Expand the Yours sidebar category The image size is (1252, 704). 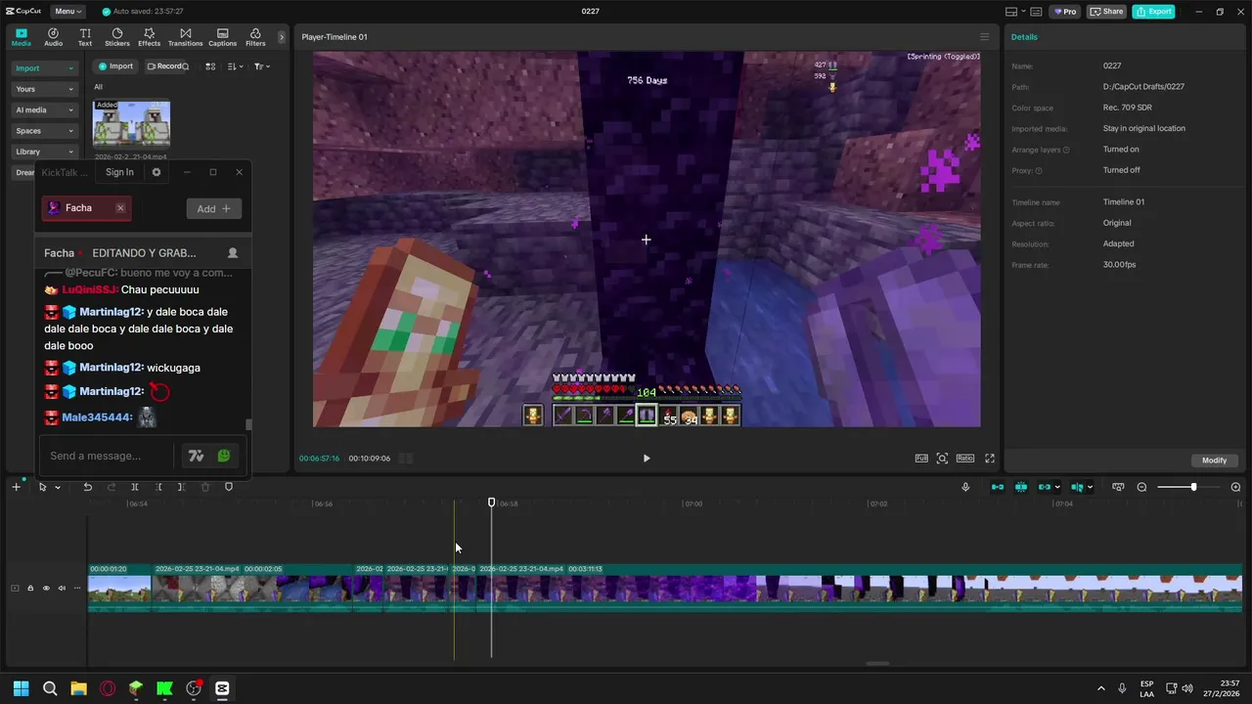point(44,89)
